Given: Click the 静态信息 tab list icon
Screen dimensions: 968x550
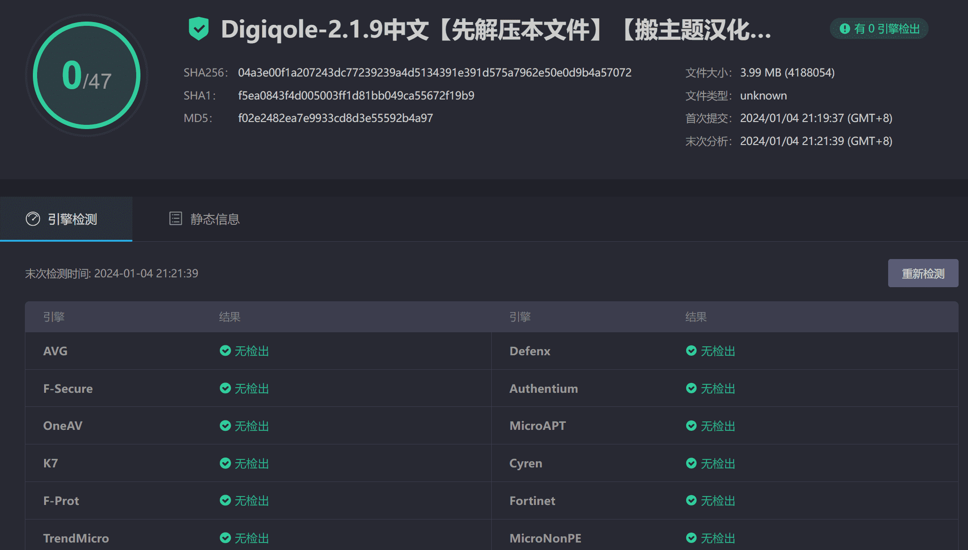Looking at the screenshot, I should pyautogui.click(x=176, y=218).
